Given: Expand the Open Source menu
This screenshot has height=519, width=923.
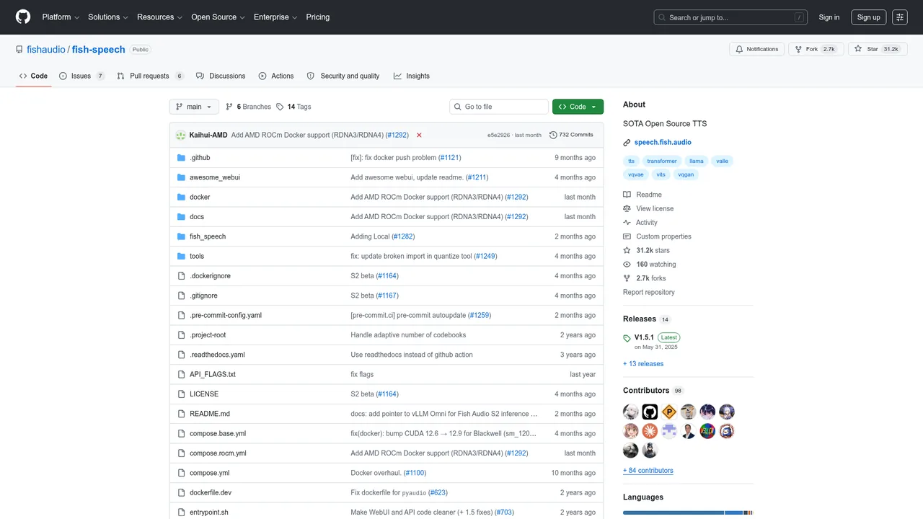Looking at the screenshot, I should (x=218, y=17).
